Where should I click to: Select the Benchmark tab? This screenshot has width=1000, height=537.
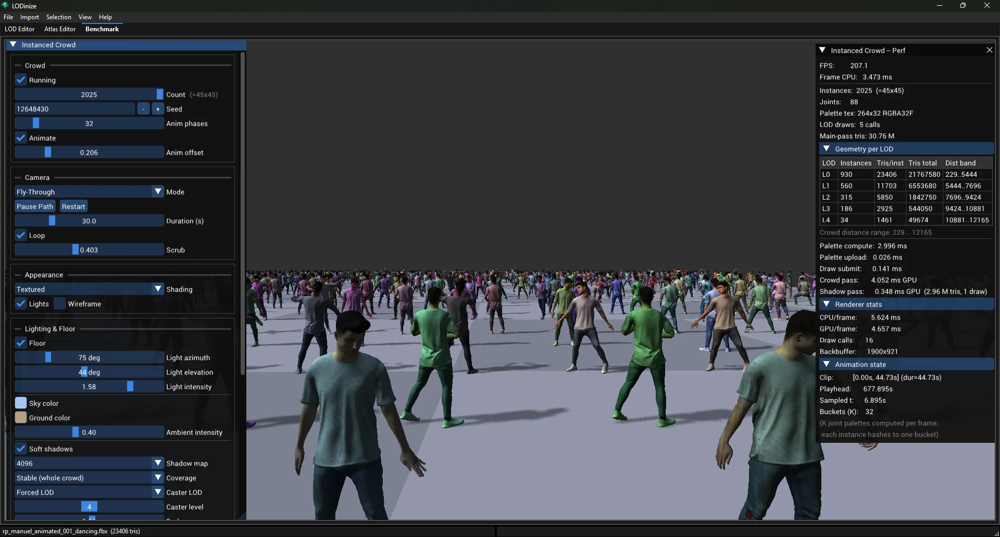102,29
